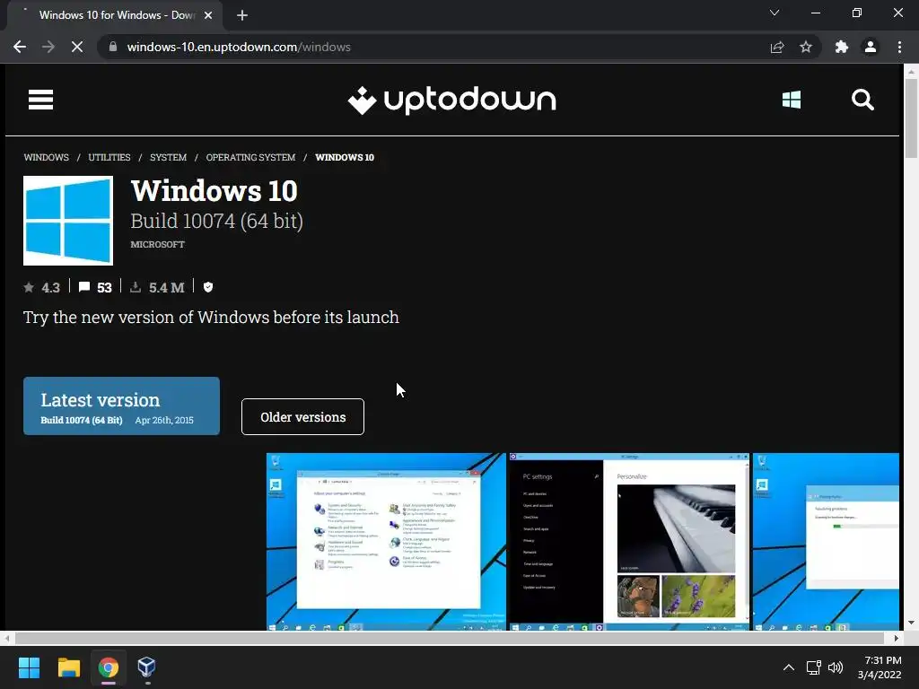
Task: Go to OPERATING SYSTEM breadcrumb
Action: pos(251,157)
